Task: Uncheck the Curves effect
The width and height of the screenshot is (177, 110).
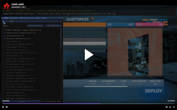Action: coord(5,36)
